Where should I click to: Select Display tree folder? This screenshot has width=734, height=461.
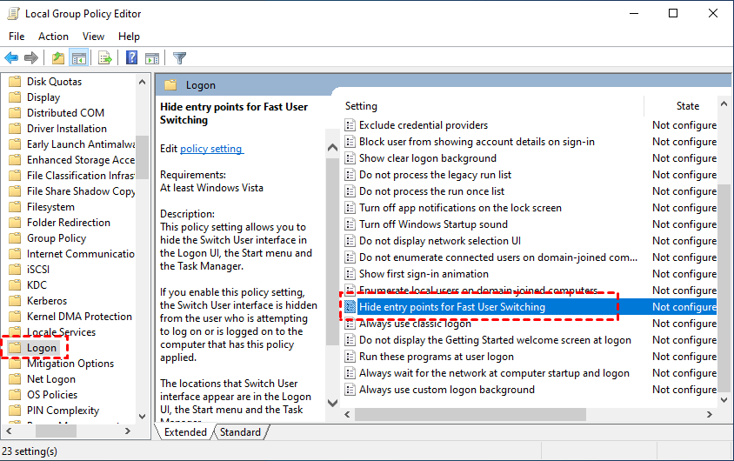click(x=43, y=97)
